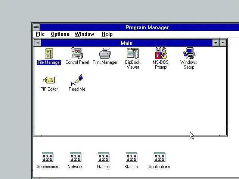Open Program Manager's control-menu box
Screen dimensions: 239x179
(36, 27)
